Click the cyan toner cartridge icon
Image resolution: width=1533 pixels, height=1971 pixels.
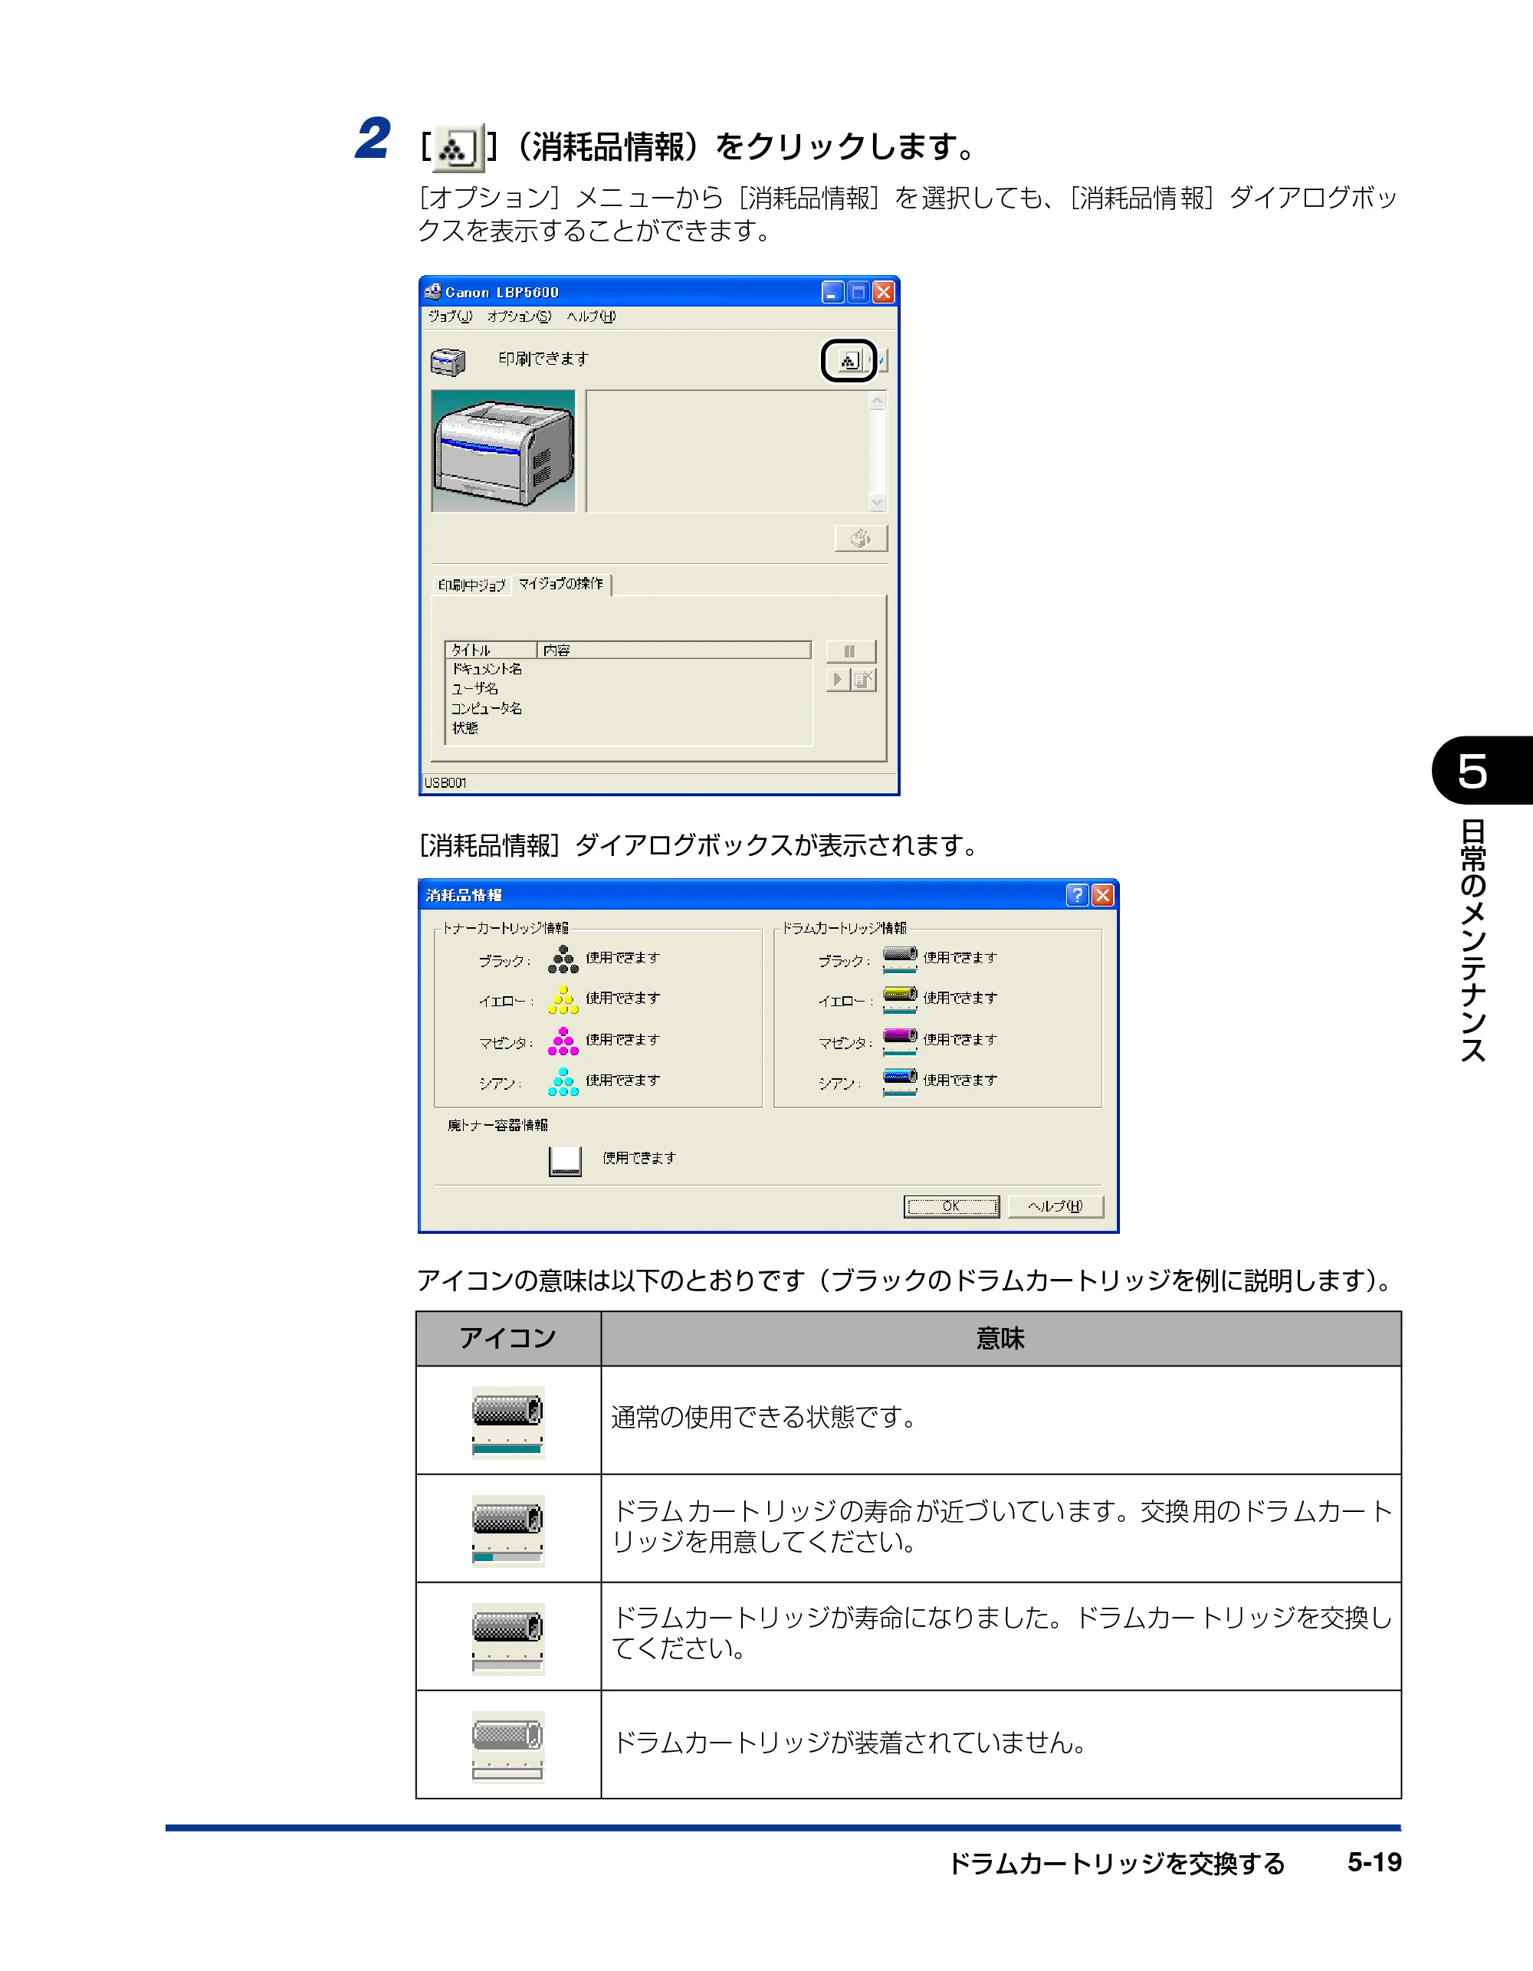[x=563, y=1082]
